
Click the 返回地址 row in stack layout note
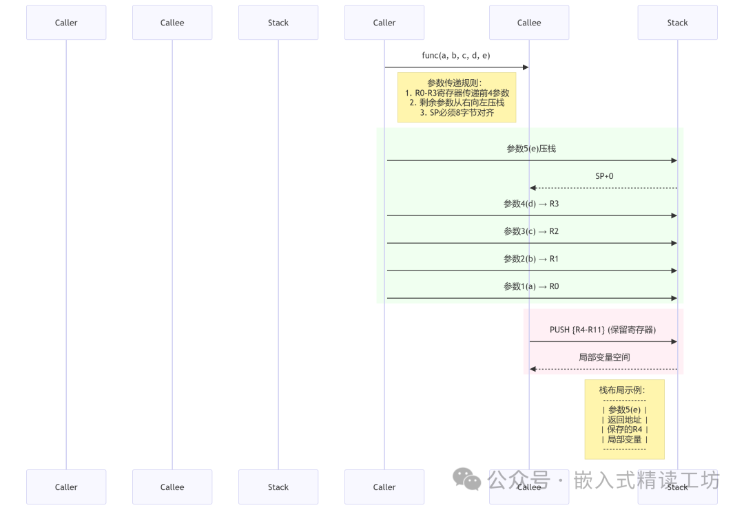625,420
